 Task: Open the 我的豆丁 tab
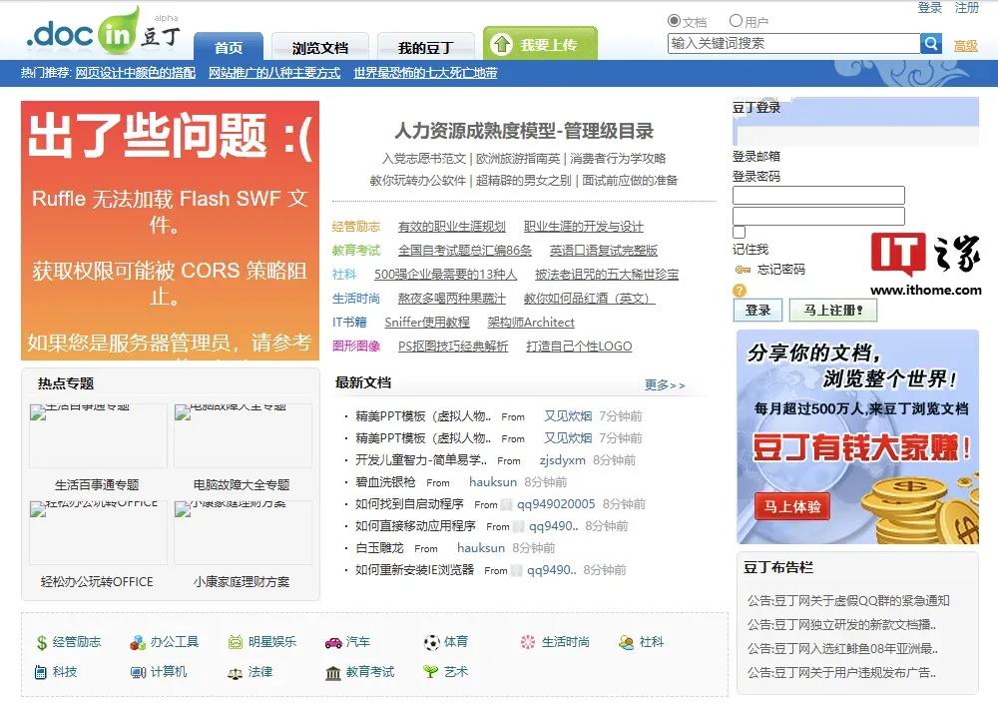point(424,47)
